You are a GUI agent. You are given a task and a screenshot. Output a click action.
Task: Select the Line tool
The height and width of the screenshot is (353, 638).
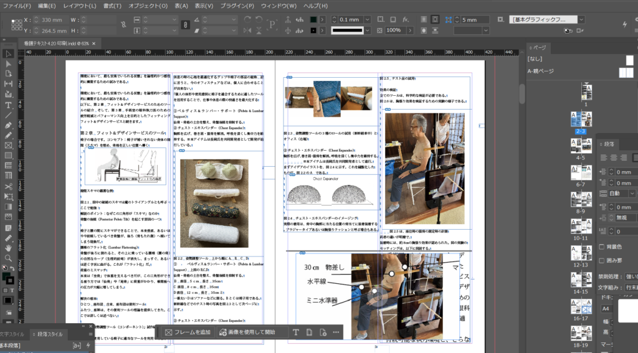click(9, 115)
